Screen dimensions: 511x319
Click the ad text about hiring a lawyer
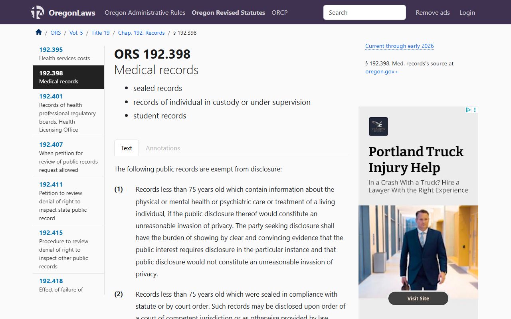click(418, 186)
